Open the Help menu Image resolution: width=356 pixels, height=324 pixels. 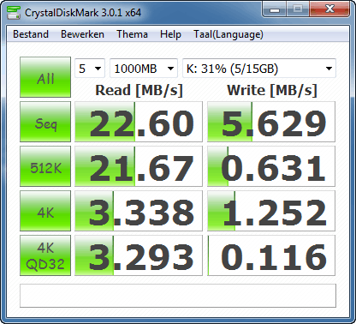pyautogui.click(x=170, y=34)
